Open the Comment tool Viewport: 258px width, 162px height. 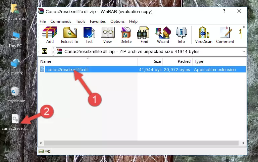pyautogui.click(x=225, y=35)
